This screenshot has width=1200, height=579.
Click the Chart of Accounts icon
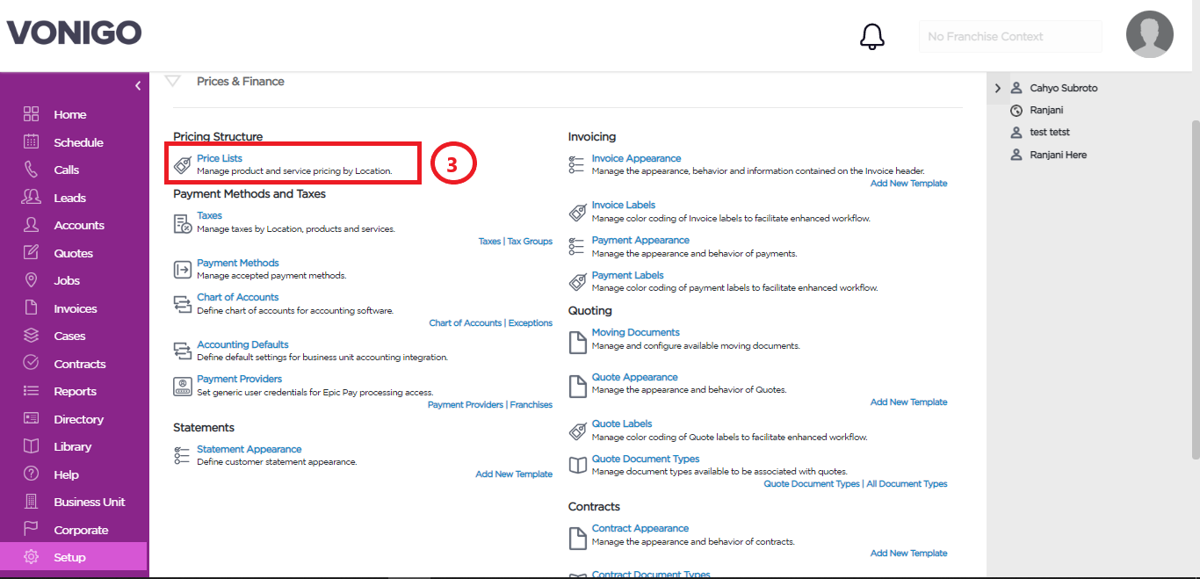coord(182,304)
